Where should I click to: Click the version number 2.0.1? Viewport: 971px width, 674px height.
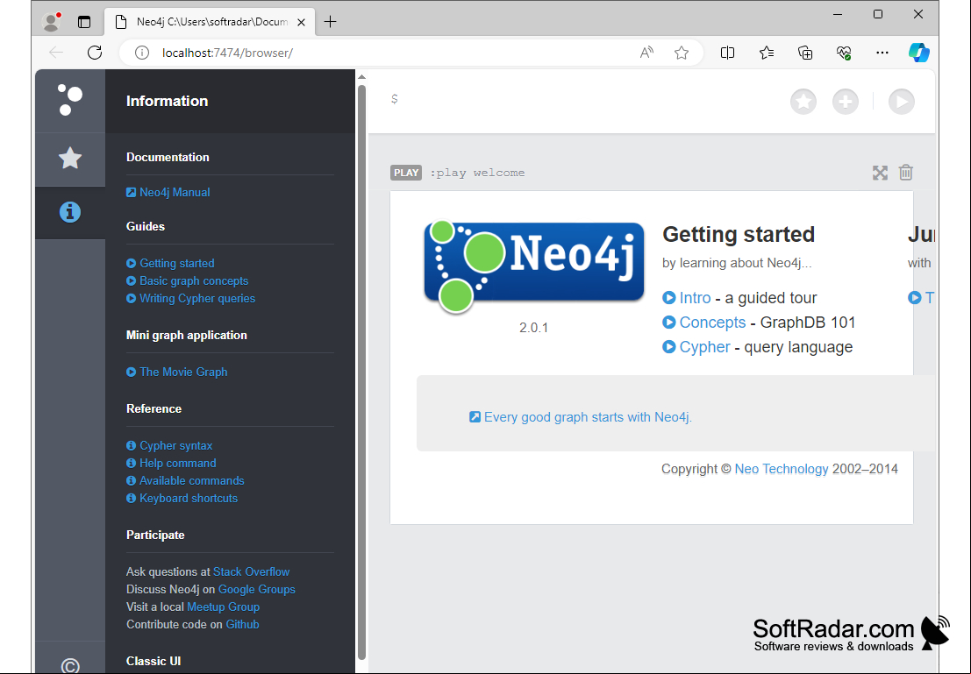coord(534,328)
